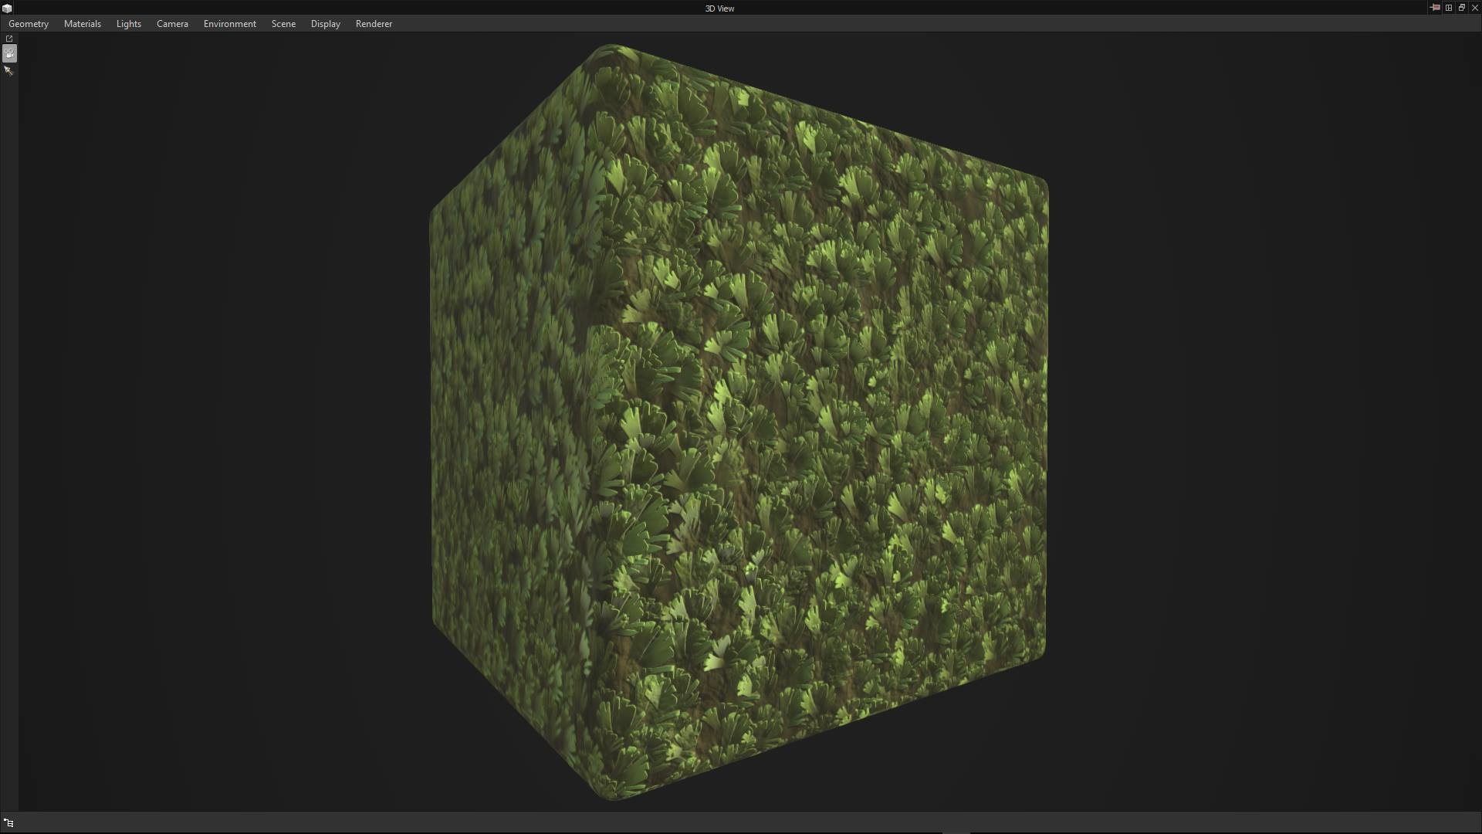This screenshot has height=834, width=1482.
Task: Open the Renderer menu
Action: pos(374,24)
